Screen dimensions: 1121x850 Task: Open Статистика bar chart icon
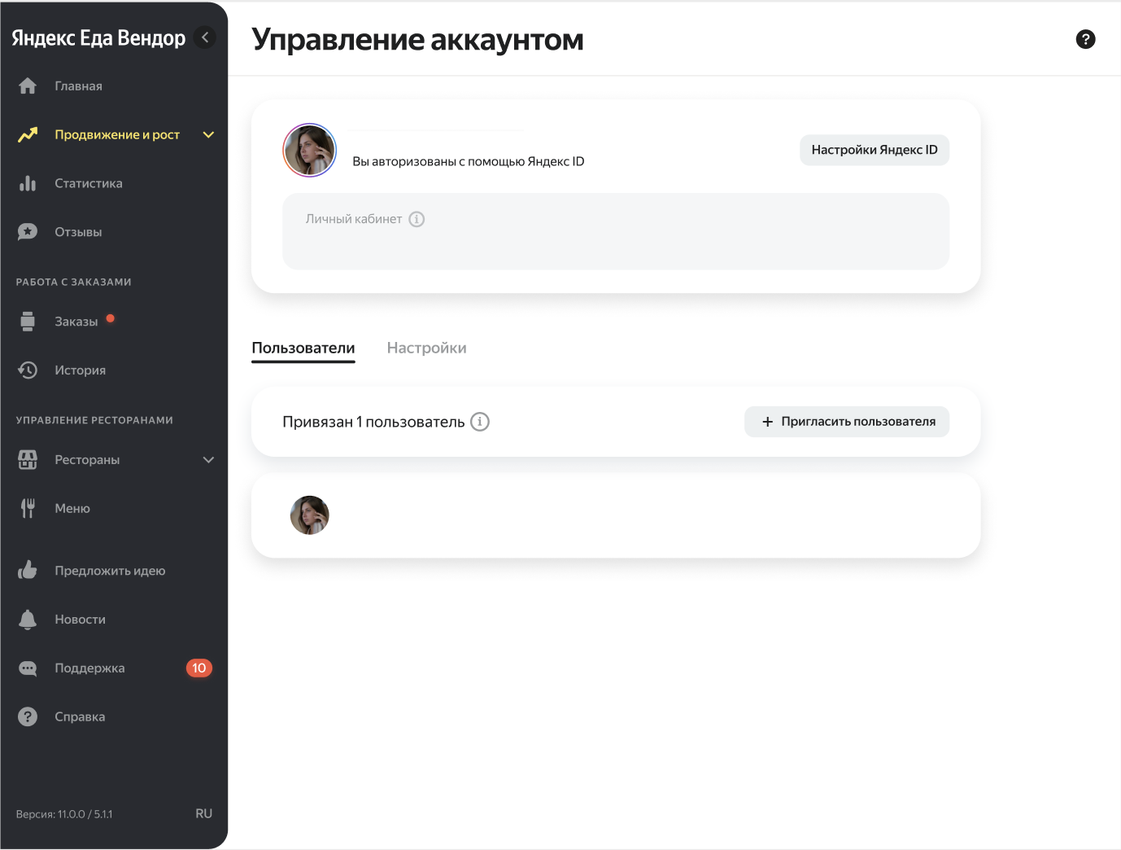point(28,183)
